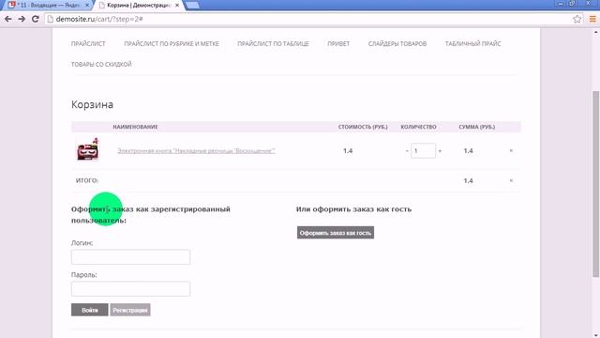Click the Корзина heading

pos(92,104)
